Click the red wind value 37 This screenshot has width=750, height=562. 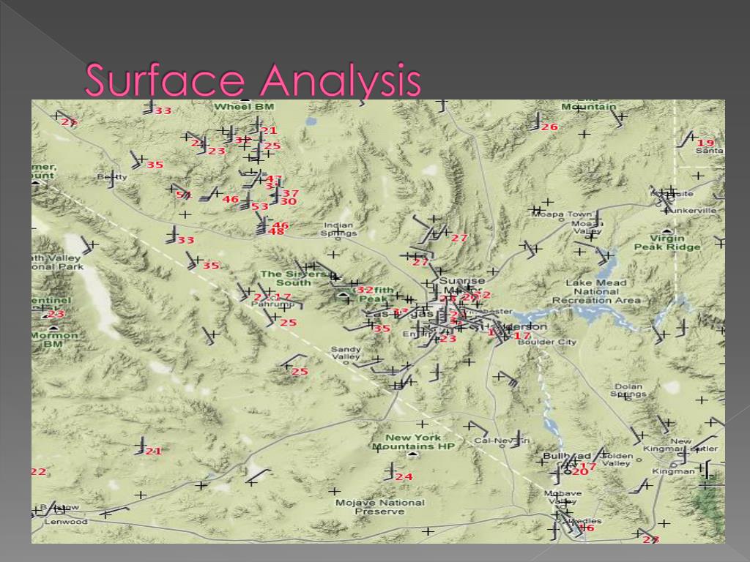(290, 193)
